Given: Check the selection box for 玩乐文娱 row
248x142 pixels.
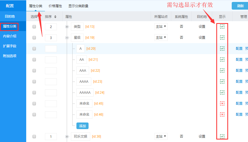Looking at the screenshot, I should pos(34,137).
